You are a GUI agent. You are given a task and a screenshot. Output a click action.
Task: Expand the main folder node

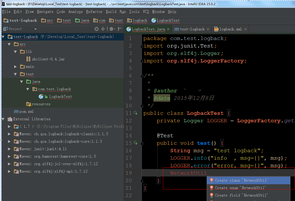pos(15,66)
